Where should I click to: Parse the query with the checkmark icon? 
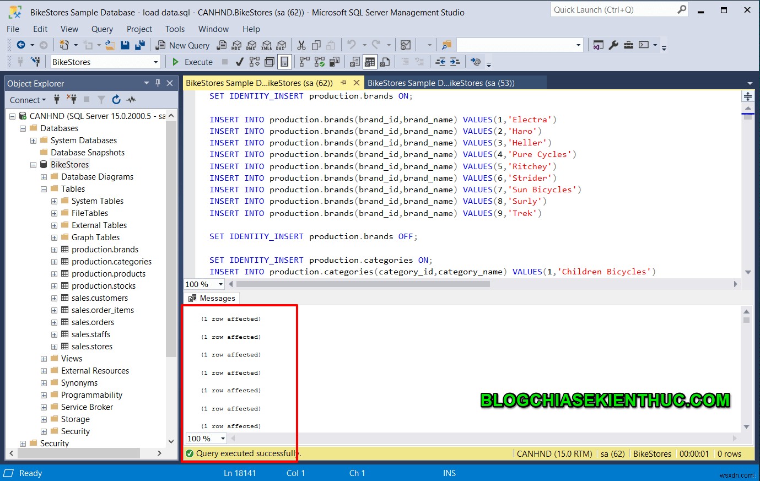239,62
